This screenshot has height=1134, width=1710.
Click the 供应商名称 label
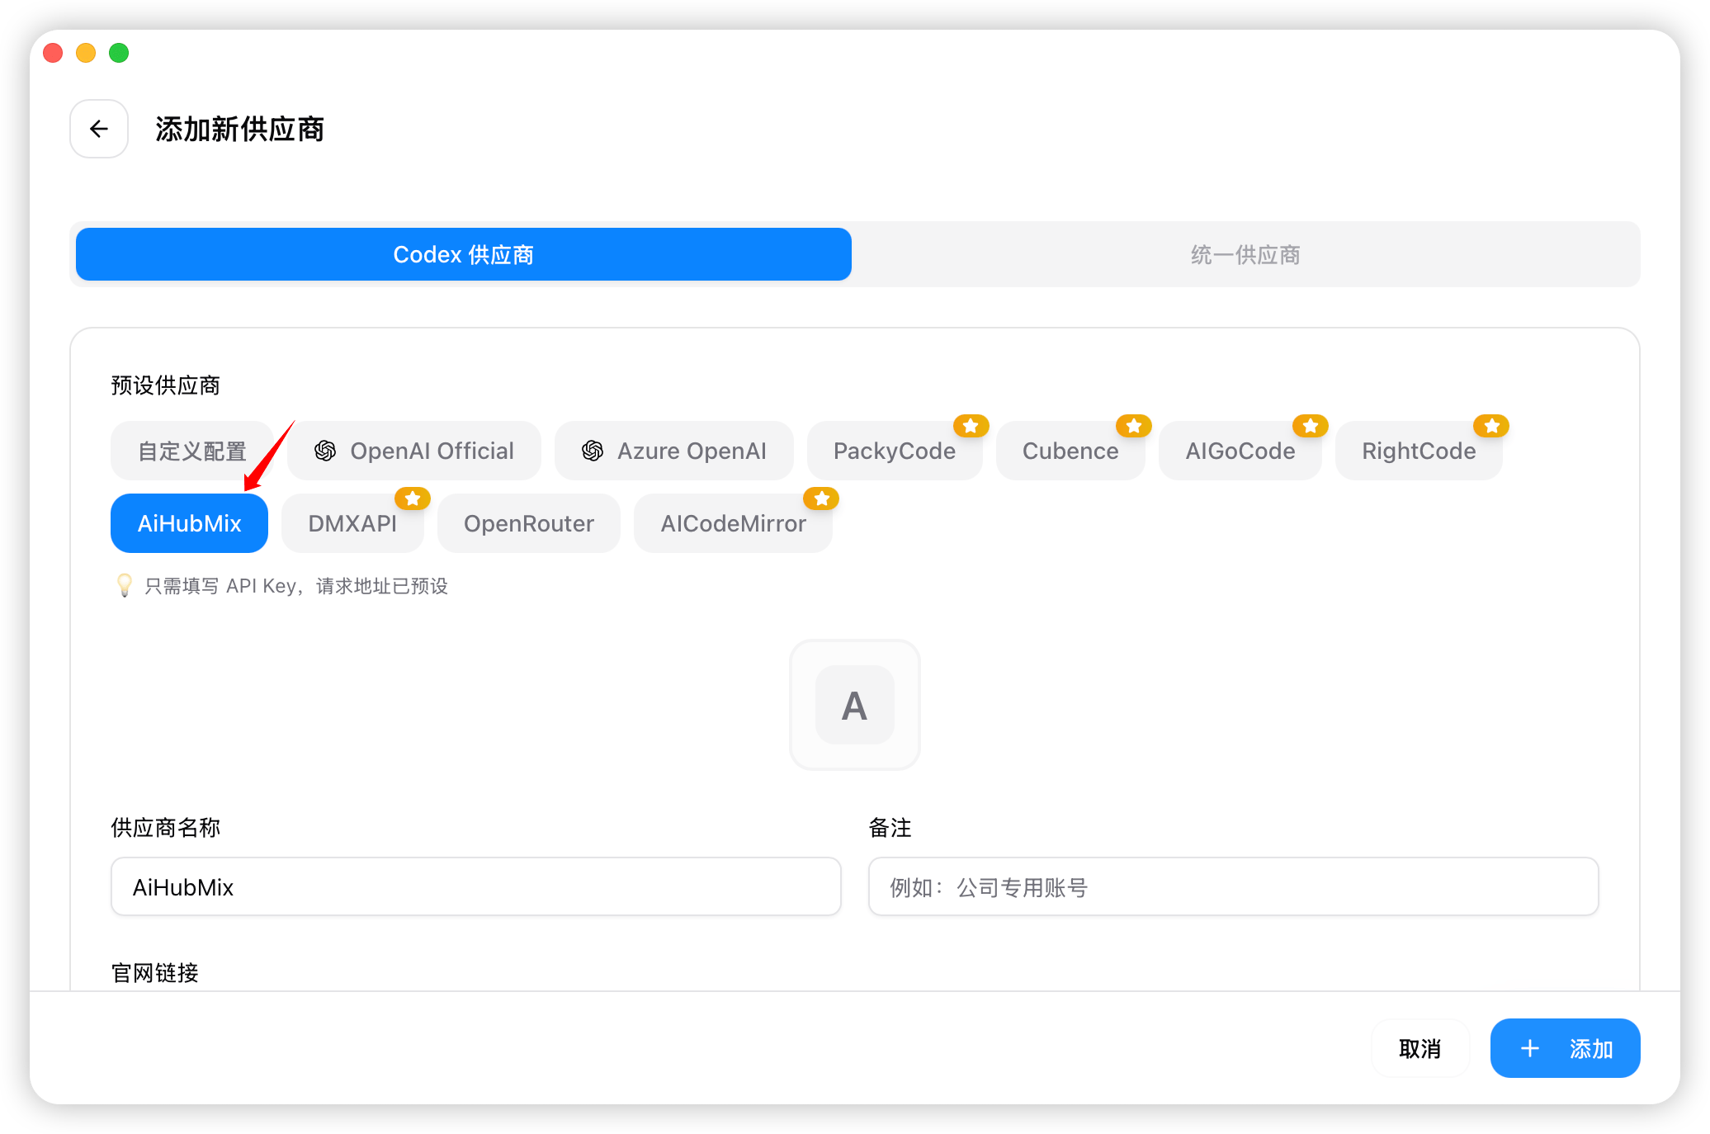click(165, 828)
